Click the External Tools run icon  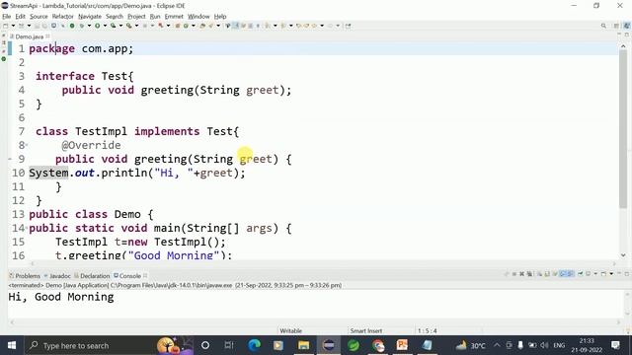click(x=129, y=26)
